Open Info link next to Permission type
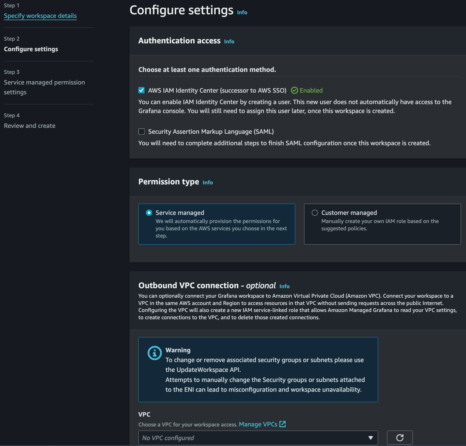The width and height of the screenshot is (466, 446). [208, 183]
